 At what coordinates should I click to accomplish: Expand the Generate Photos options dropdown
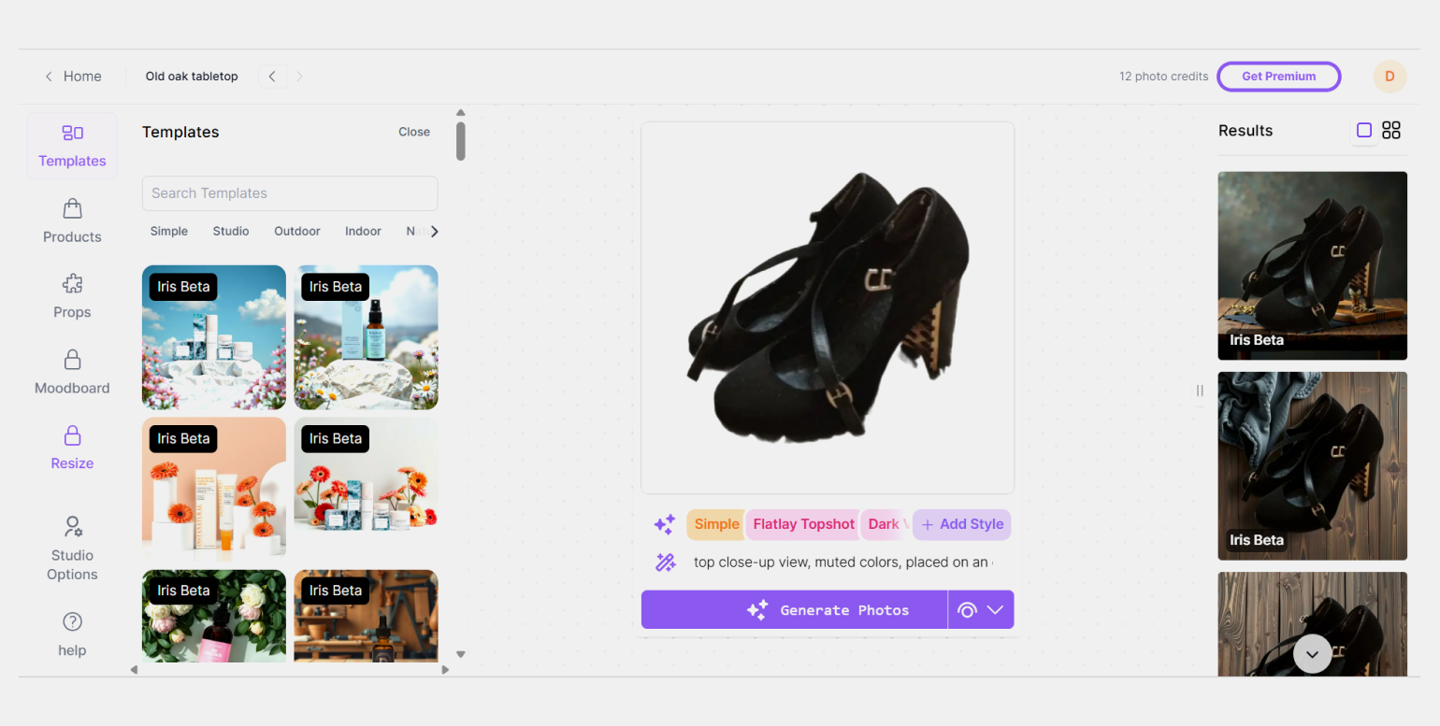[x=981, y=610]
